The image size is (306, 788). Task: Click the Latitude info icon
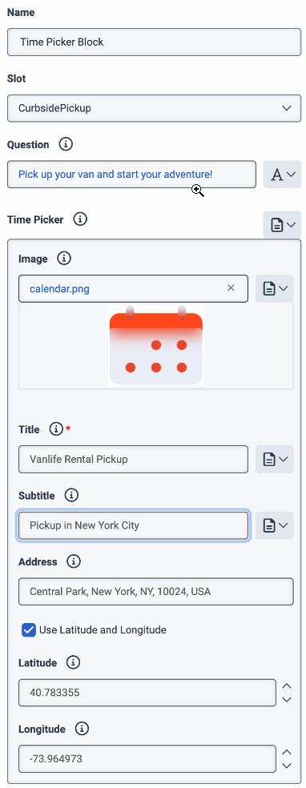point(74,663)
